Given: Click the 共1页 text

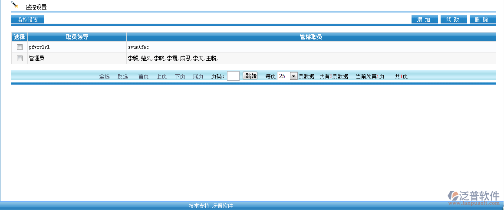Looking at the screenshot, I should (402, 76).
